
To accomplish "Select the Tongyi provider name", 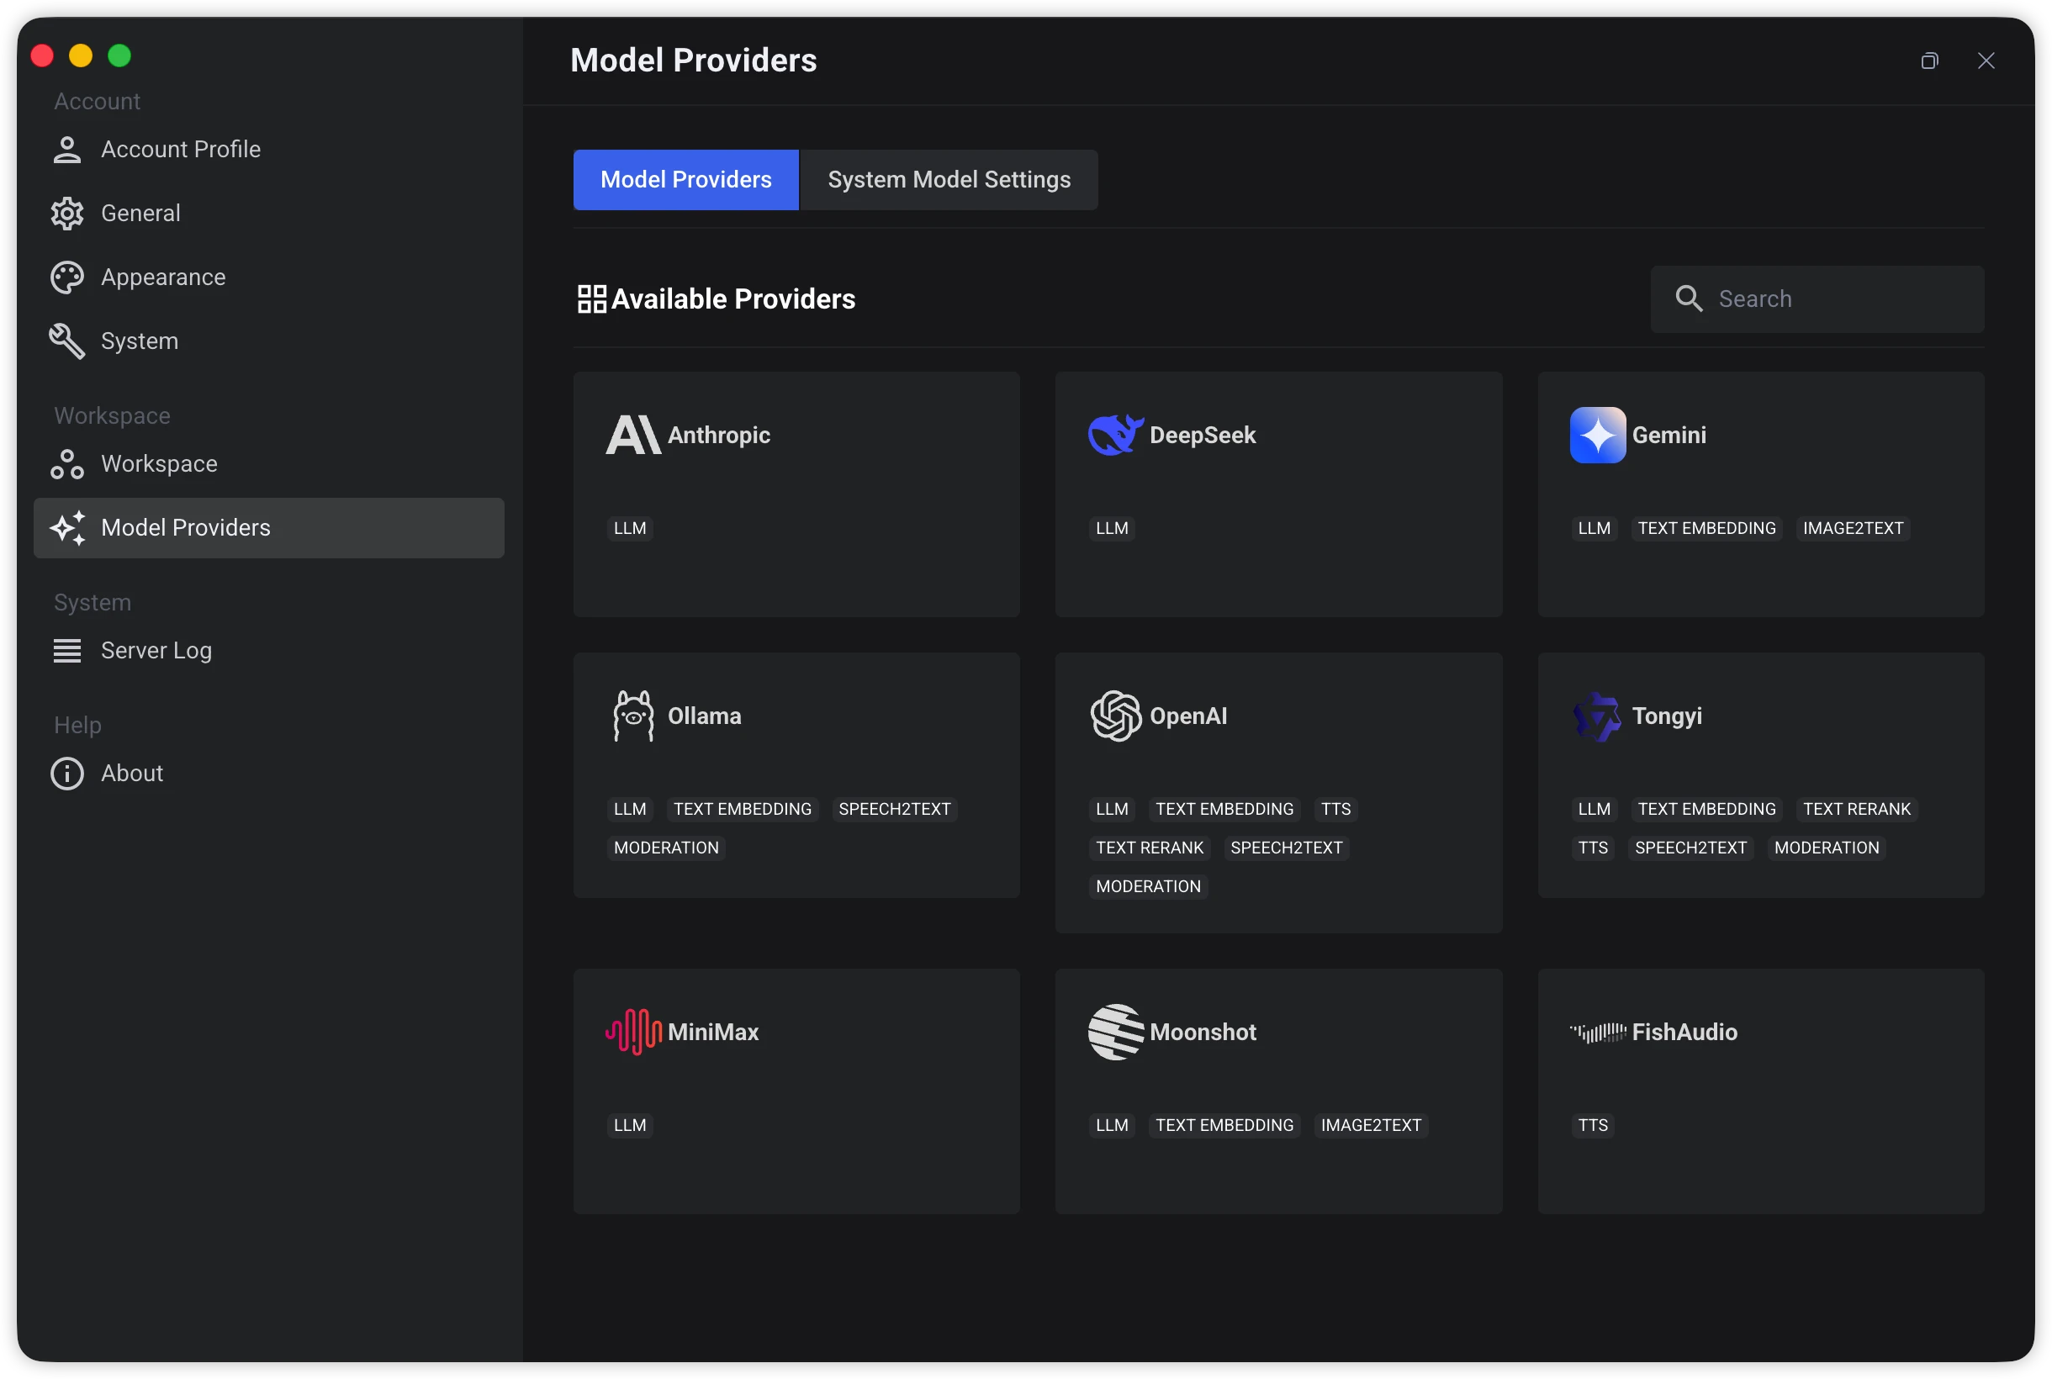I will pyautogui.click(x=1667, y=716).
